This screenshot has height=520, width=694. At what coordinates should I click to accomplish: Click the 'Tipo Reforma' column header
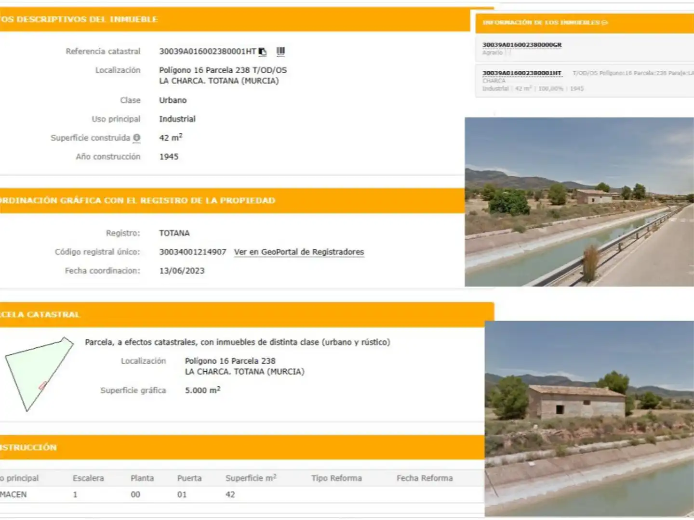point(336,478)
